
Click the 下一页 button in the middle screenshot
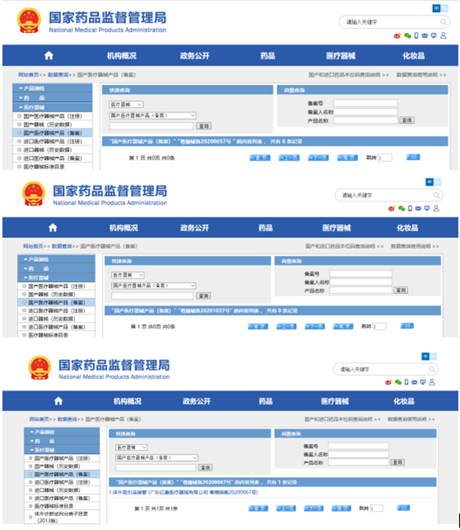point(314,326)
